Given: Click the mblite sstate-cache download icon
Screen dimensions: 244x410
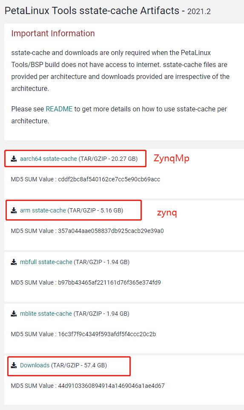Looking at the screenshot, I should coord(14,314).
